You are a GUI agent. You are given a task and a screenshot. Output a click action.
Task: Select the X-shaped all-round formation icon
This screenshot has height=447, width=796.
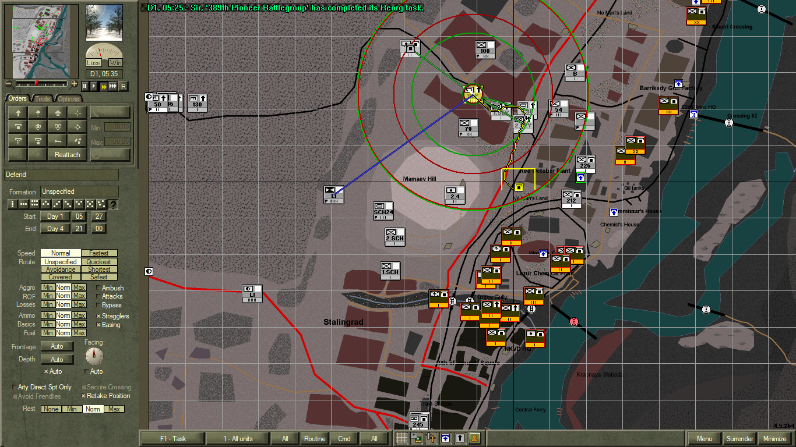(90, 204)
